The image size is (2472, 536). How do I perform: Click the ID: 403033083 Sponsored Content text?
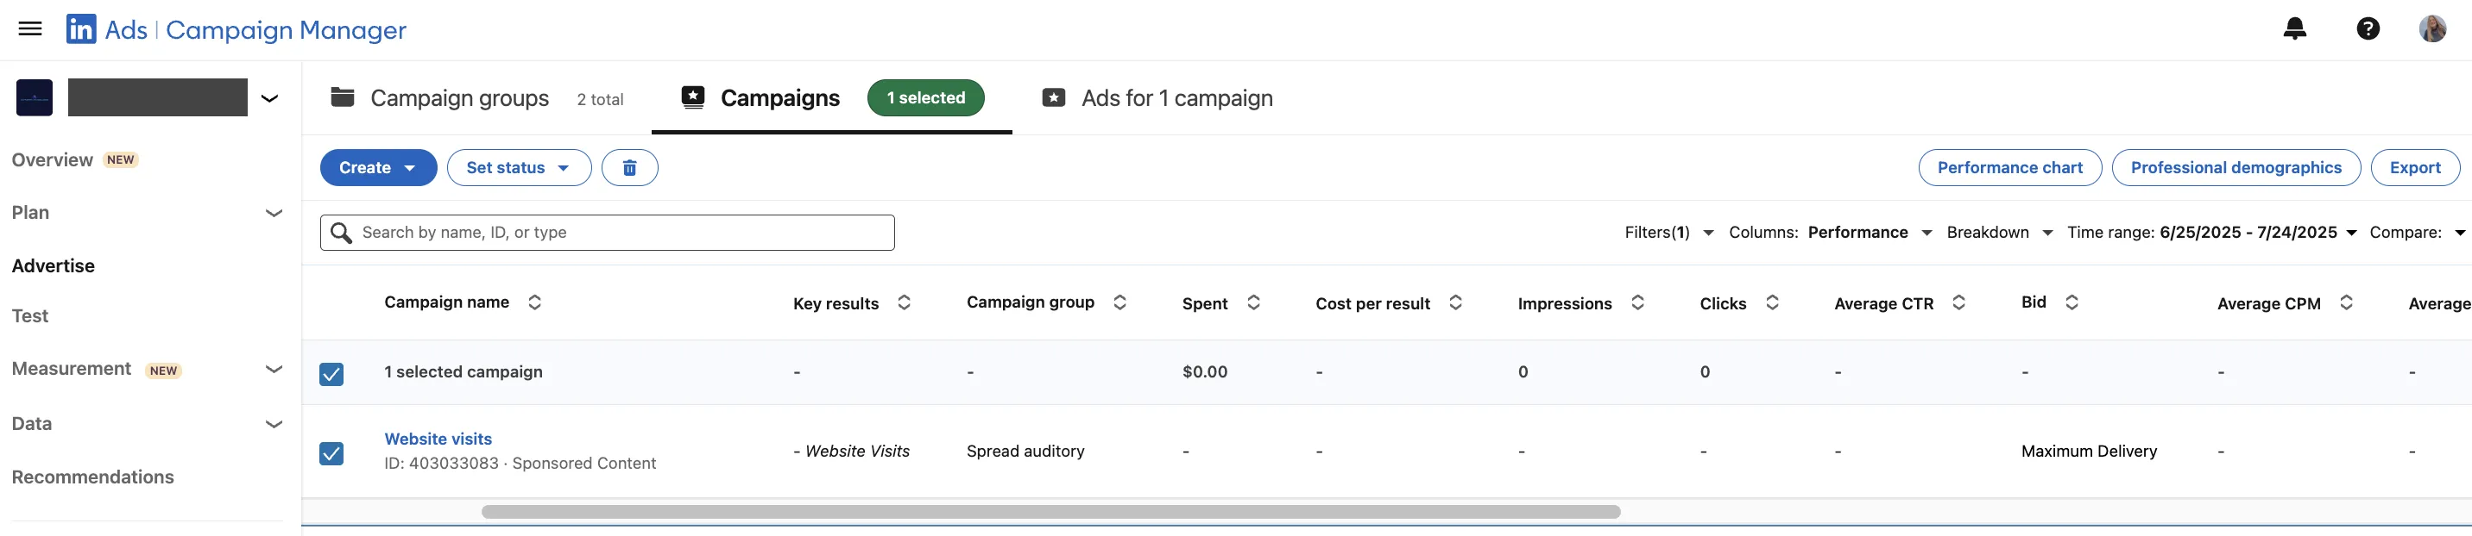519,463
